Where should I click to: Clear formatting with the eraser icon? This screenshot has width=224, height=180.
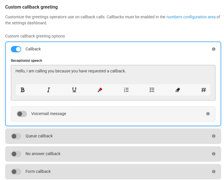[178, 90]
